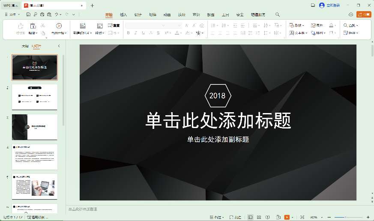
Task: Switch to Slide Sorter grid view icon
Action: 259,217
